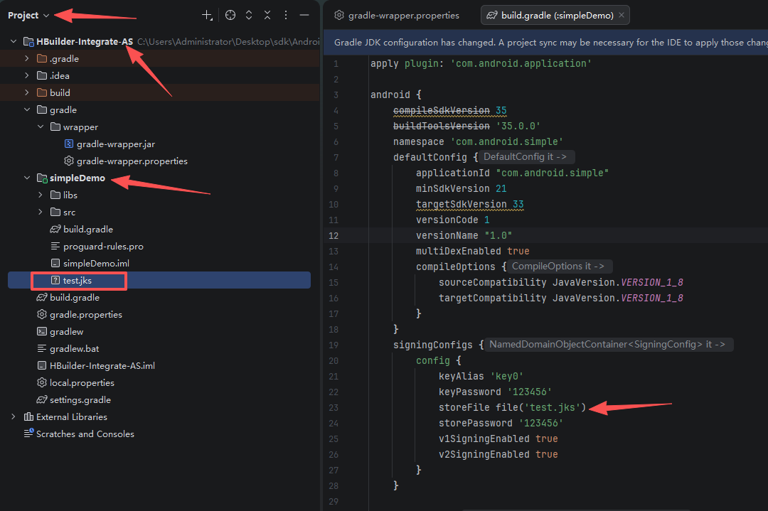Click the wrapper folder icon
The image size is (768, 511).
[55, 127]
